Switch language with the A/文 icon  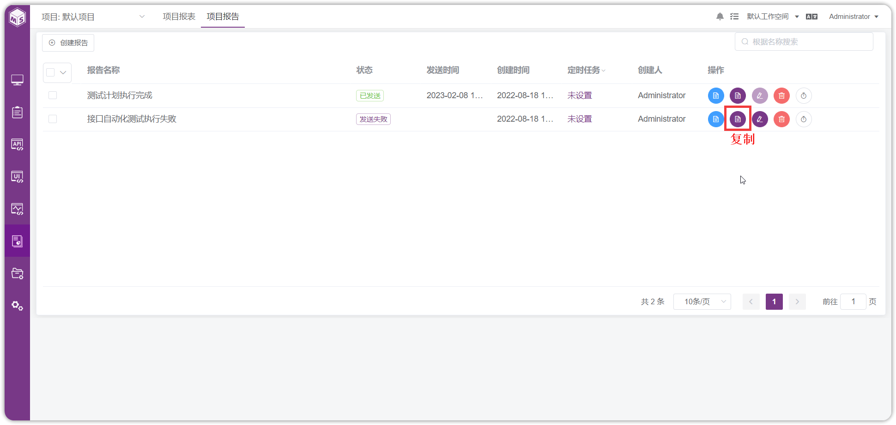pyautogui.click(x=811, y=17)
